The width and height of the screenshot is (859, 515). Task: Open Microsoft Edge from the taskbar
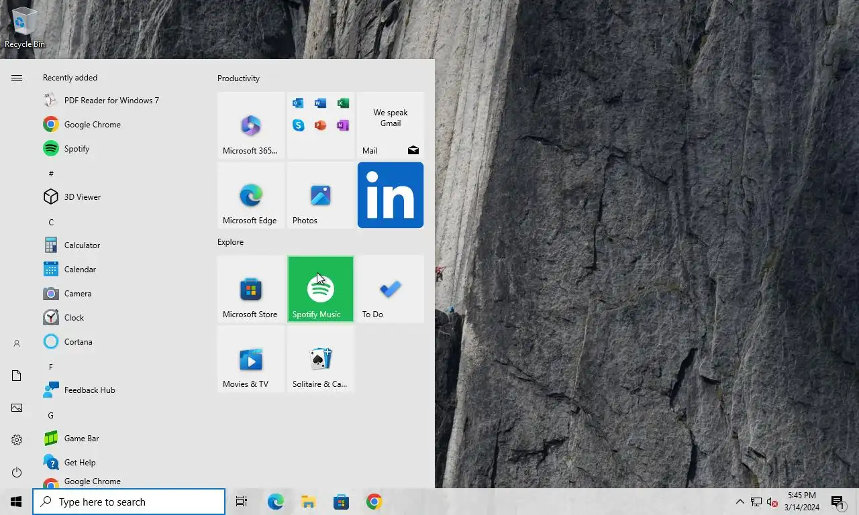point(275,502)
